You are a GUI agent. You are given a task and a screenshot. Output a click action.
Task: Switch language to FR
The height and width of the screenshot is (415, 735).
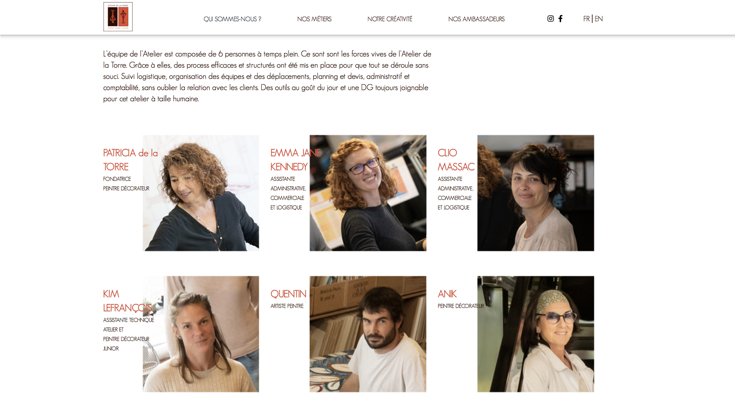586,19
